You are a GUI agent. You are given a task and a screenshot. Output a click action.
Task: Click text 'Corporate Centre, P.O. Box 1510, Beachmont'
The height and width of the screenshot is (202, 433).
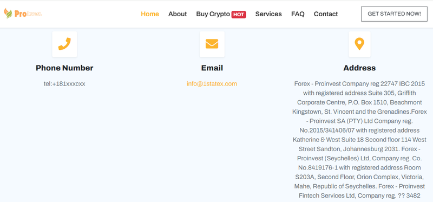(359, 102)
